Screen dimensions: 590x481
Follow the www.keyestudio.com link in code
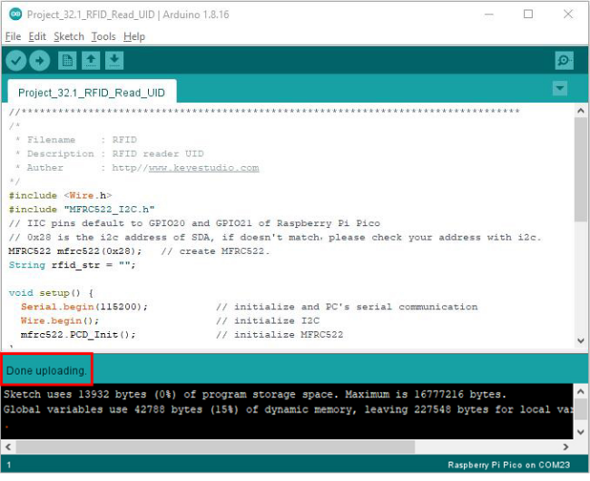[204, 168]
